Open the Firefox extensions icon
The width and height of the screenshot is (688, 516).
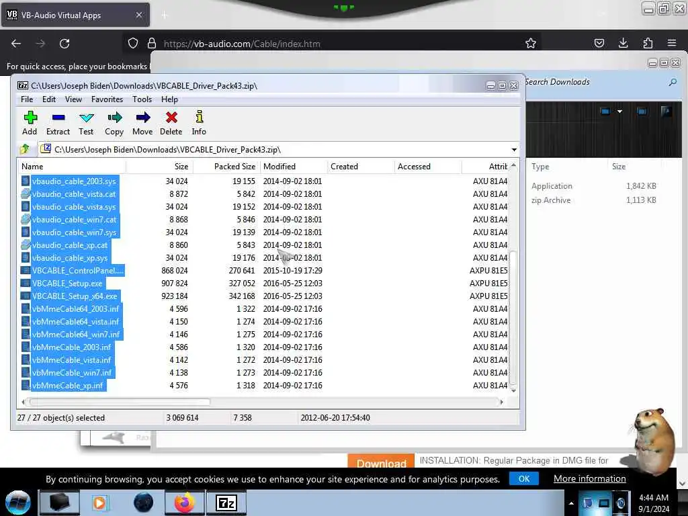(x=648, y=43)
